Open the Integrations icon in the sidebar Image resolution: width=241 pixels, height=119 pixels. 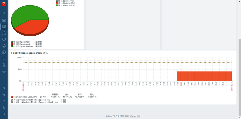(4, 95)
